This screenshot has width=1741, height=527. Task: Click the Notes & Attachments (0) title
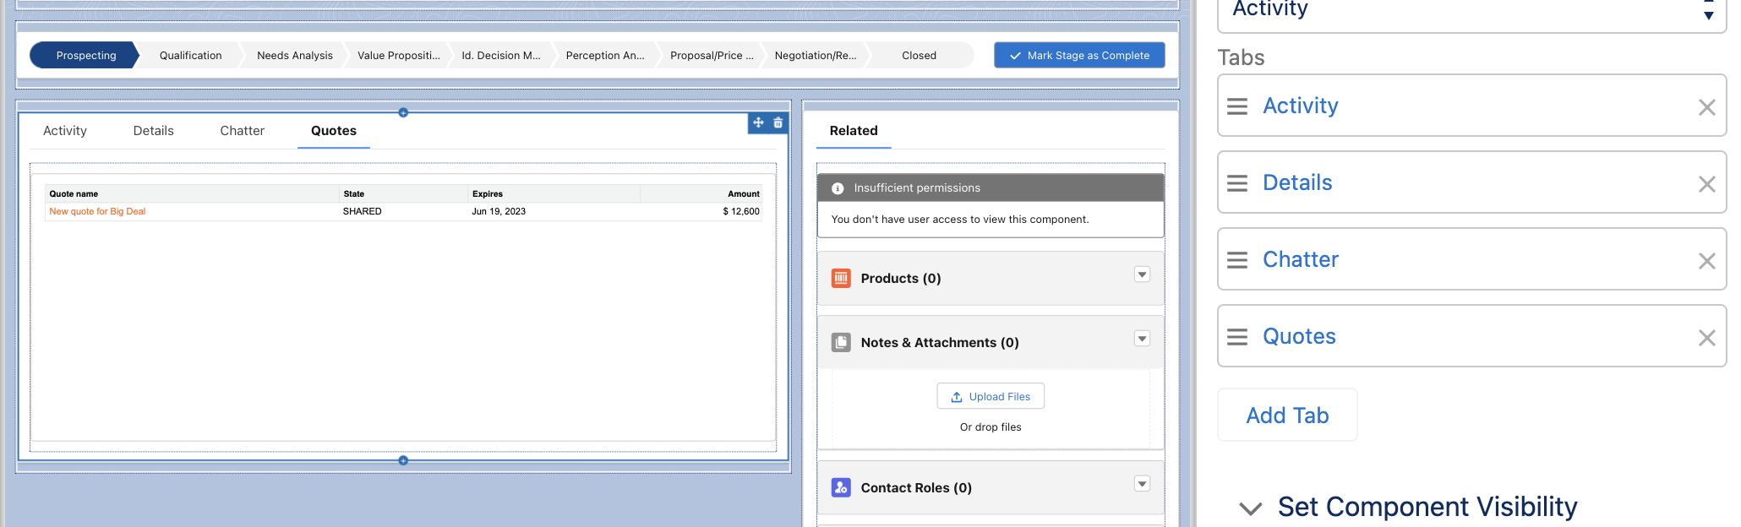tap(940, 342)
